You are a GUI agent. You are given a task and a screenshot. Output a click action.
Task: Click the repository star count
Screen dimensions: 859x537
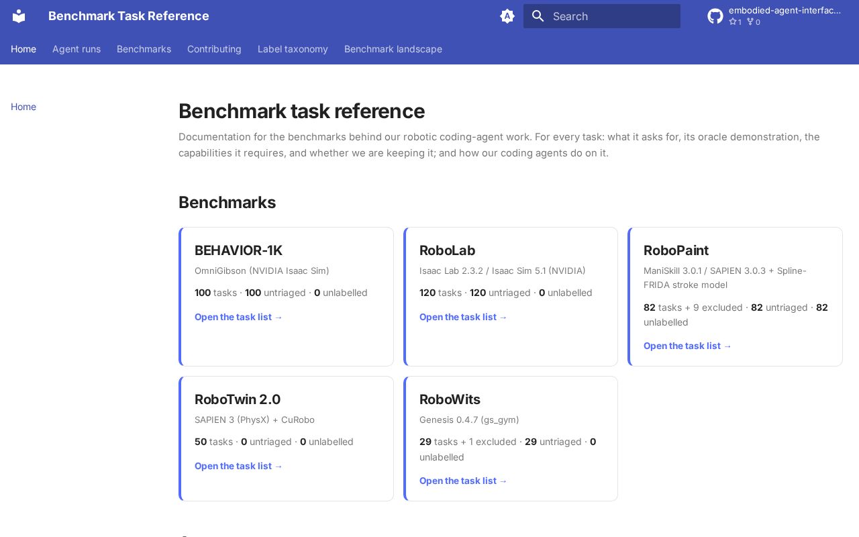(735, 22)
